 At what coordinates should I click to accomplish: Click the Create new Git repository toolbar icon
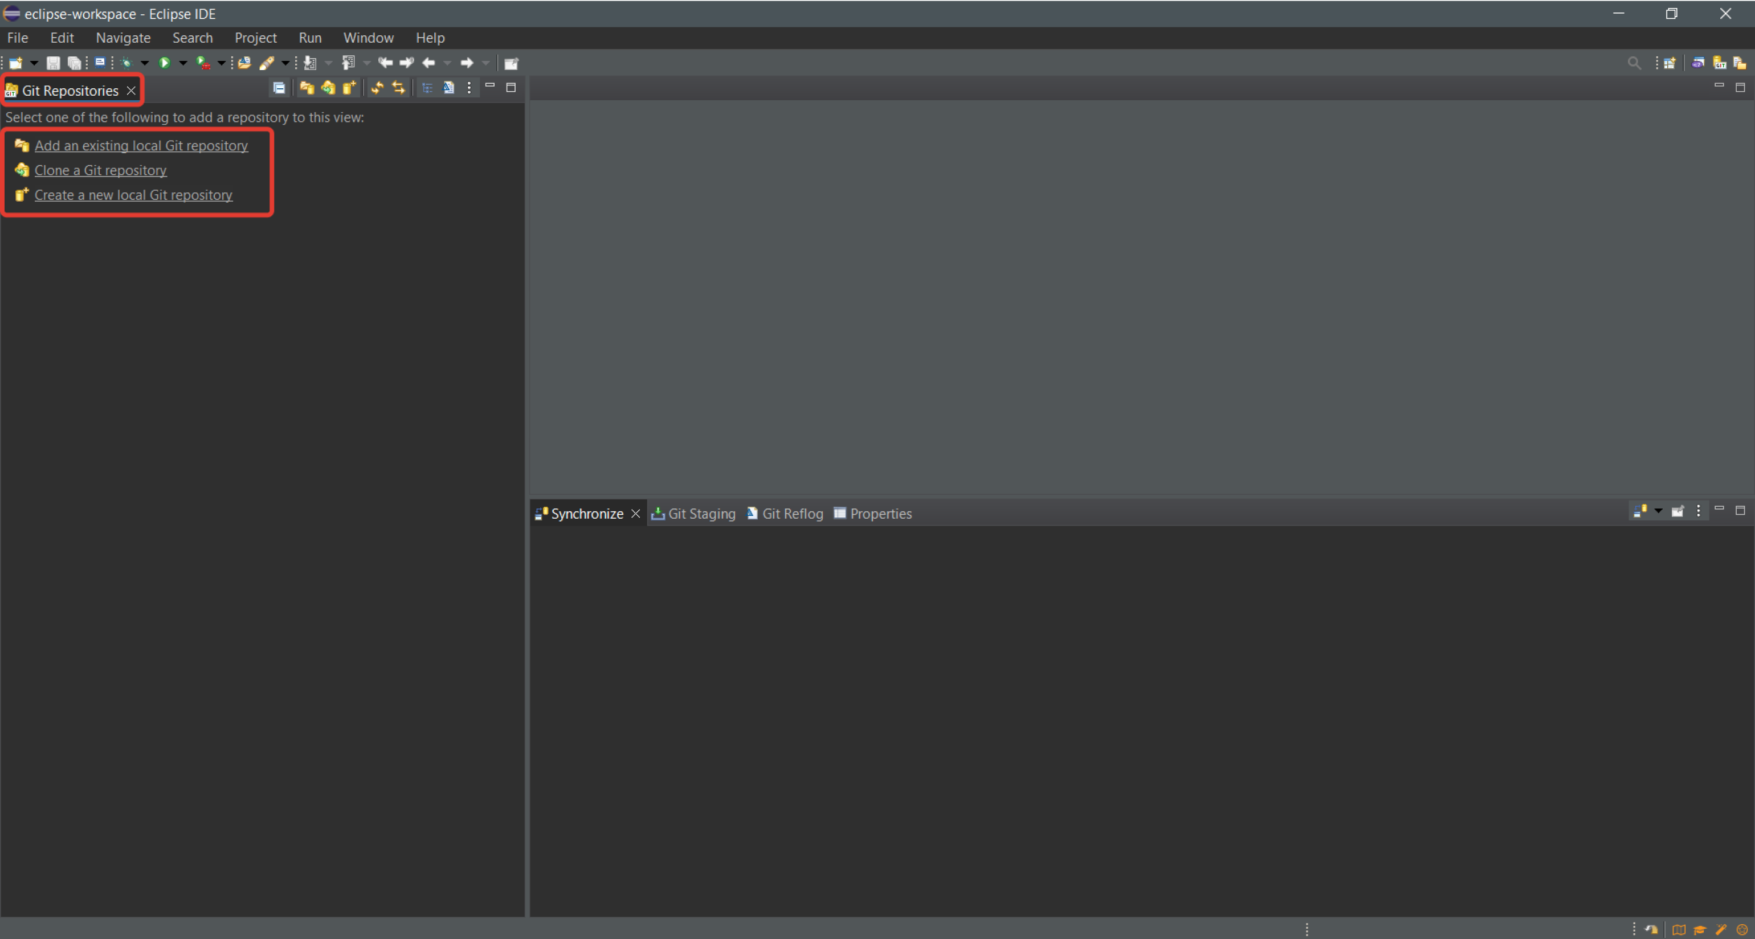(x=349, y=88)
